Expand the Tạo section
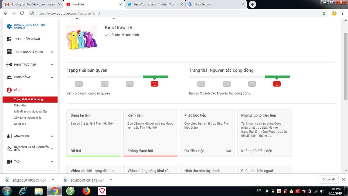 coord(52,162)
